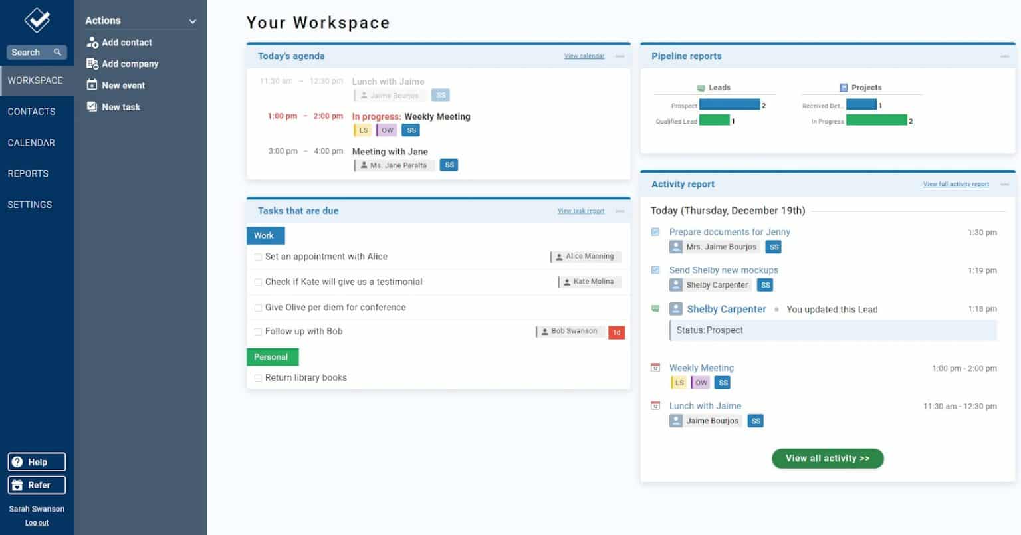The width and height of the screenshot is (1021, 535).
Task: Click the Add contact icon
Action: [91, 42]
